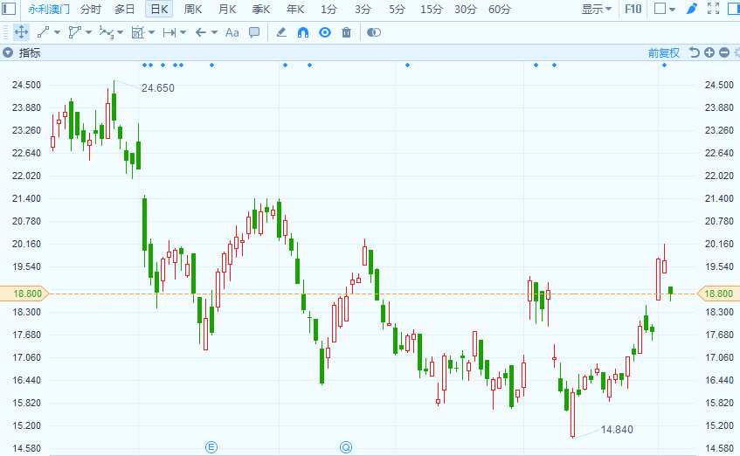The image size is (740, 456).
Task: Toggle the left sidebar panel icon
Action: [x=9, y=9]
